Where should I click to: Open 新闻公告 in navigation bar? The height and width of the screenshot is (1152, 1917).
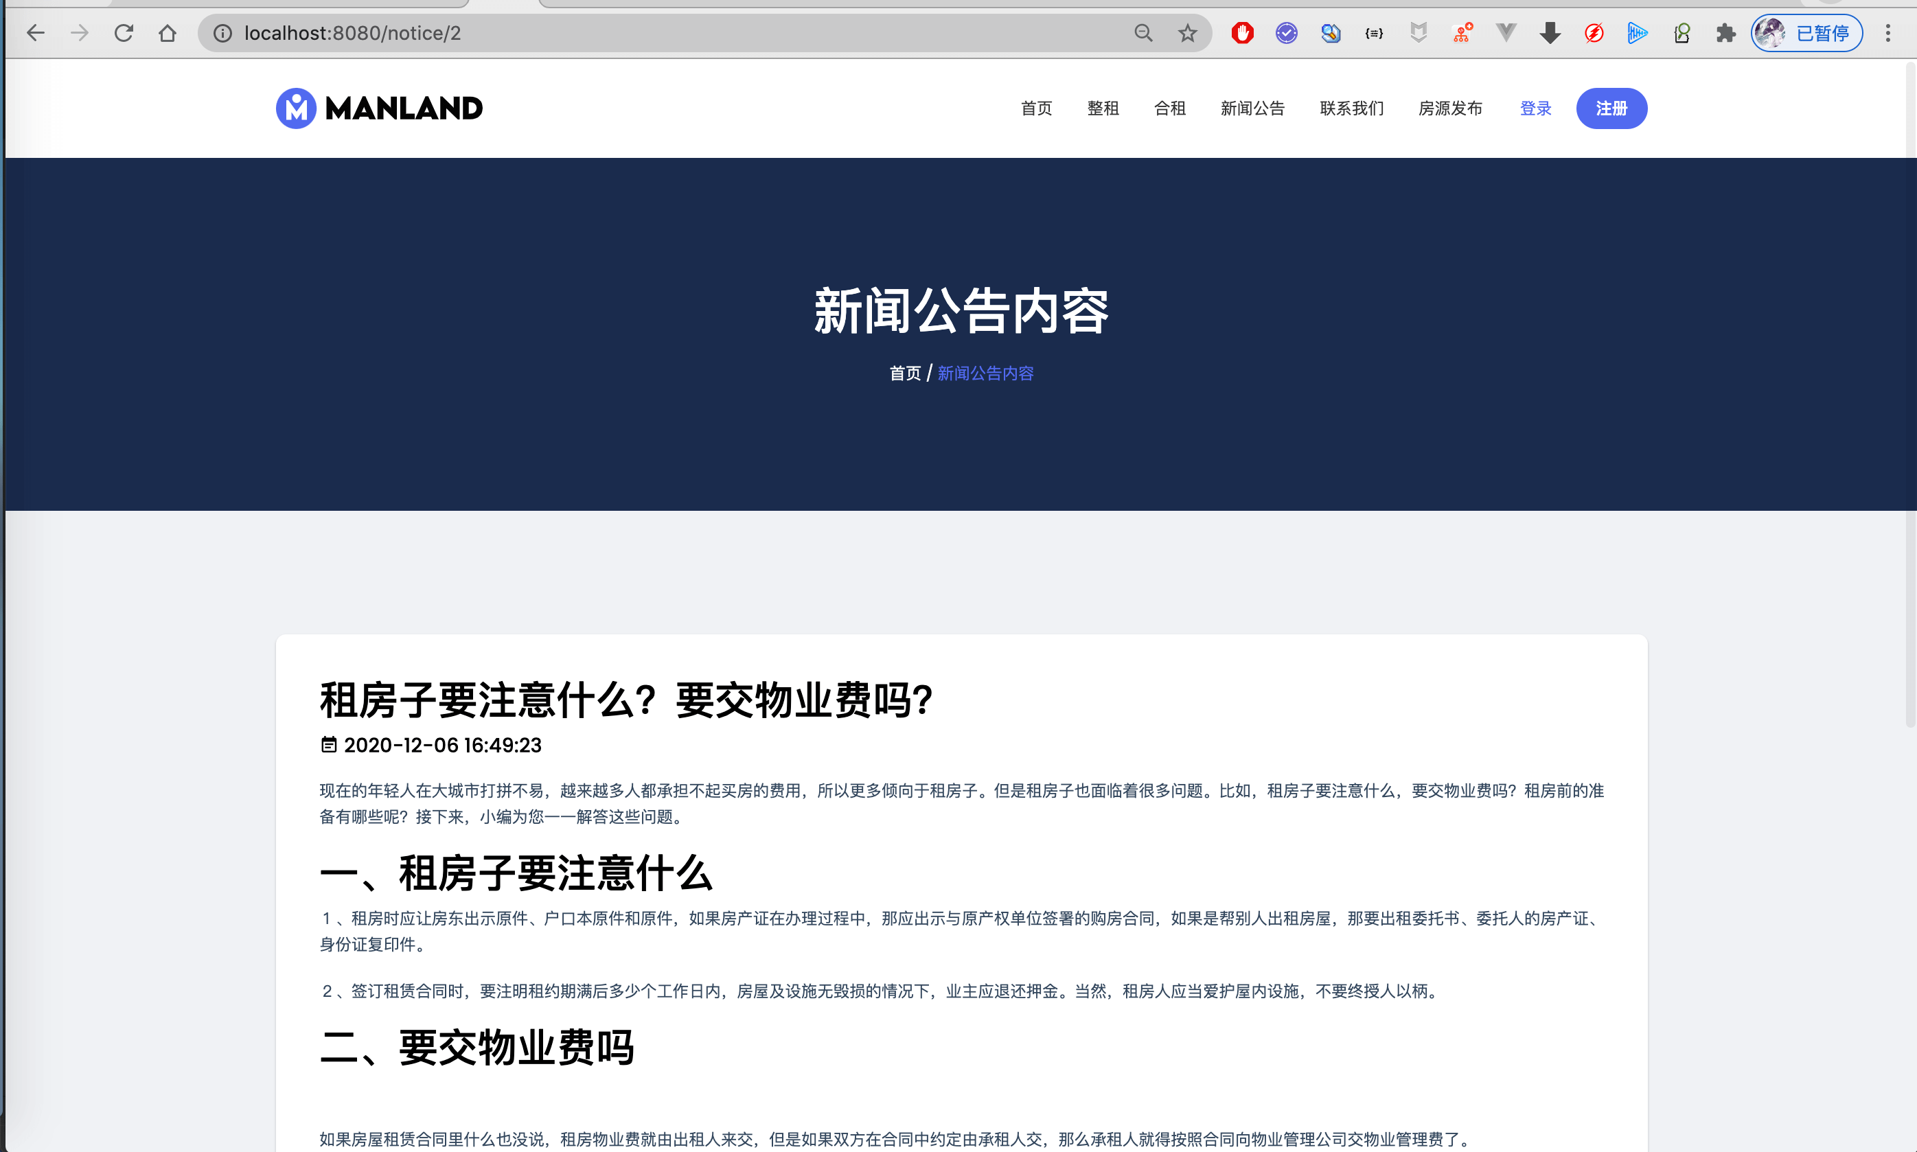pyautogui.click(x=1252, y=108)
